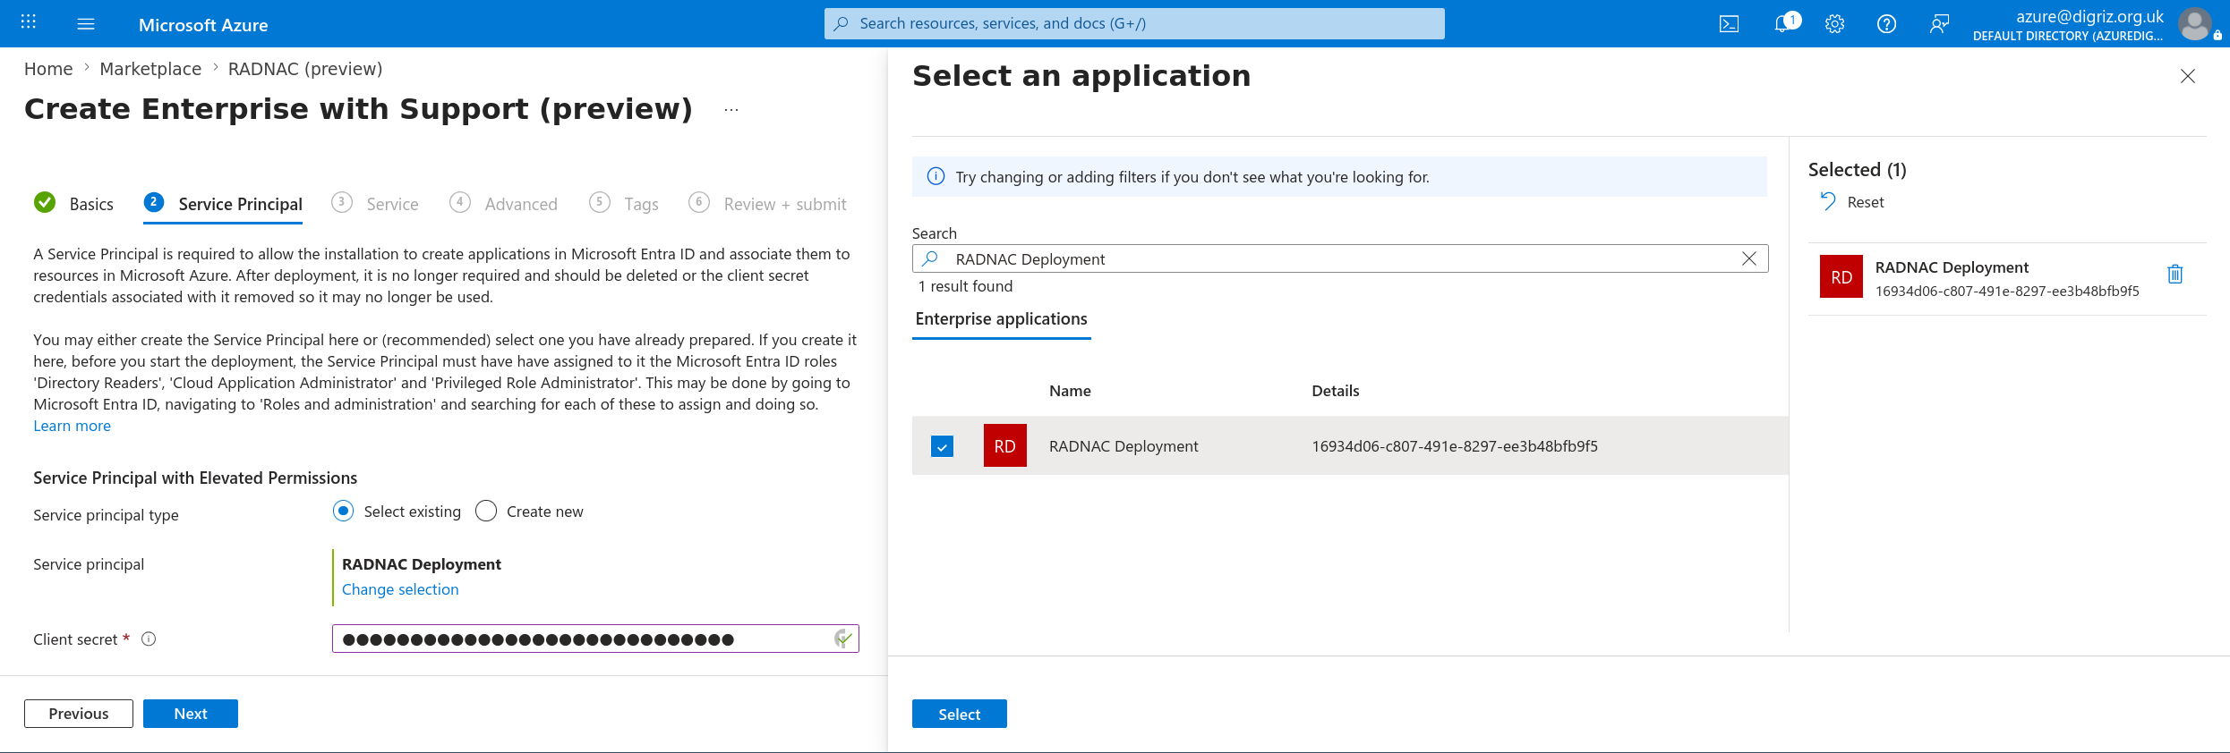Clear the RADNAC Deployment search text
Viewport: 2230px width, 753px height.
pyautogui.click(x=1748, y=258)
